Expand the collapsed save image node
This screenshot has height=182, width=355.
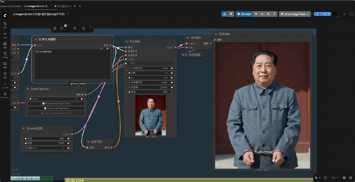[x=186, y=55]
